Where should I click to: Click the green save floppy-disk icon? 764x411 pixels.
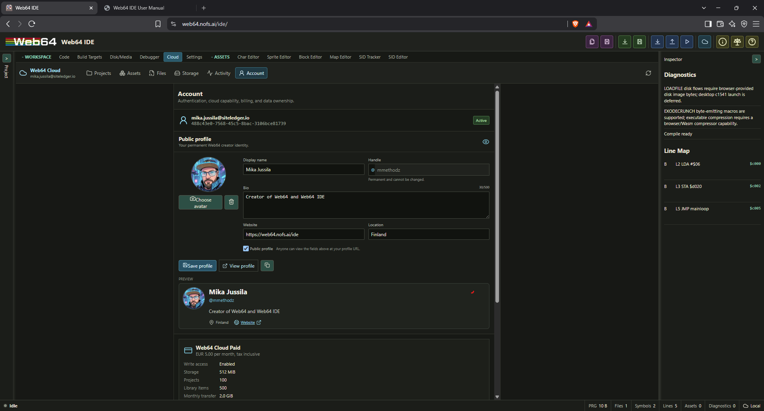(x=639, y=42)
